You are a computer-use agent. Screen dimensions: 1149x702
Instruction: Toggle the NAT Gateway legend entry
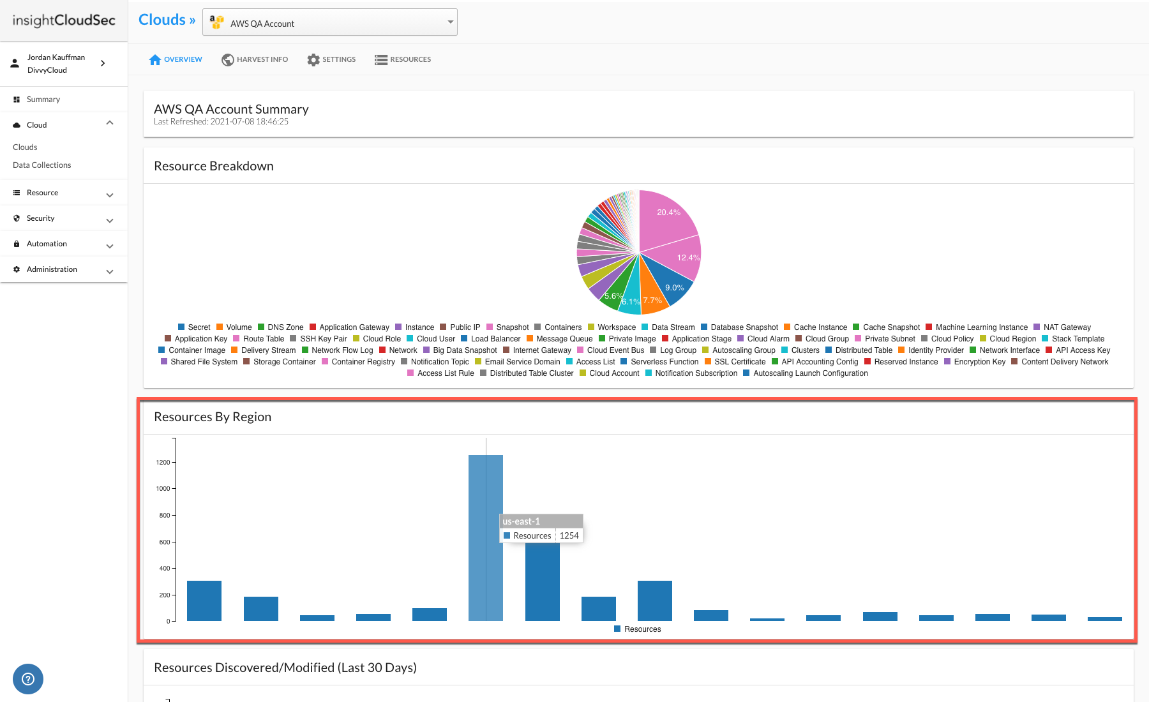[x=1062, y=327]
